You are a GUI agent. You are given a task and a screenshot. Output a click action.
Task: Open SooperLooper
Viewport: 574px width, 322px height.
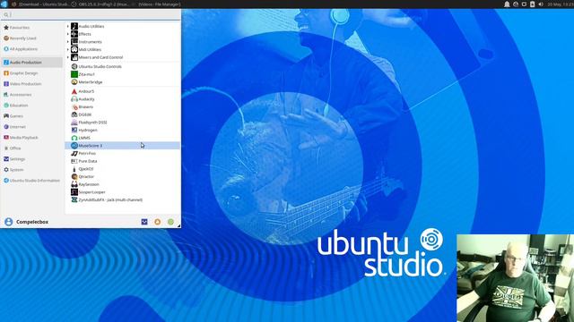coord(123,192)
